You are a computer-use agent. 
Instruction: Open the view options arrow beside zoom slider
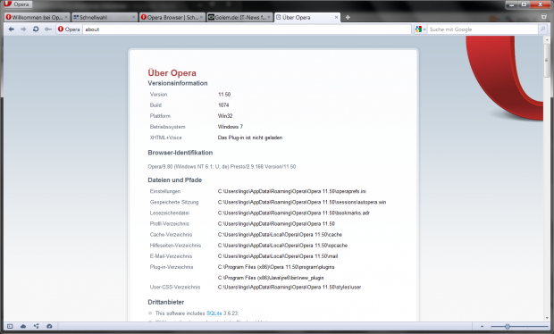click(x=482, y=327)
